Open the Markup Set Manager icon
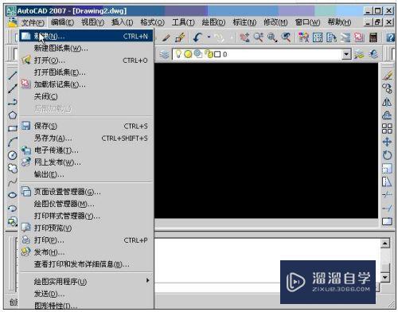Screen dimensions: 398x312 359,37
